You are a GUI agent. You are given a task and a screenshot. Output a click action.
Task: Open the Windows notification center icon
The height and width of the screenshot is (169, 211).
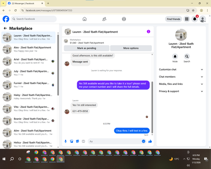tap(206, 159)
